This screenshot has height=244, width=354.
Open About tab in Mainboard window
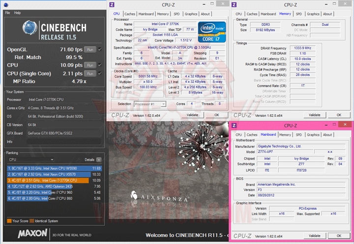(327, 135)
